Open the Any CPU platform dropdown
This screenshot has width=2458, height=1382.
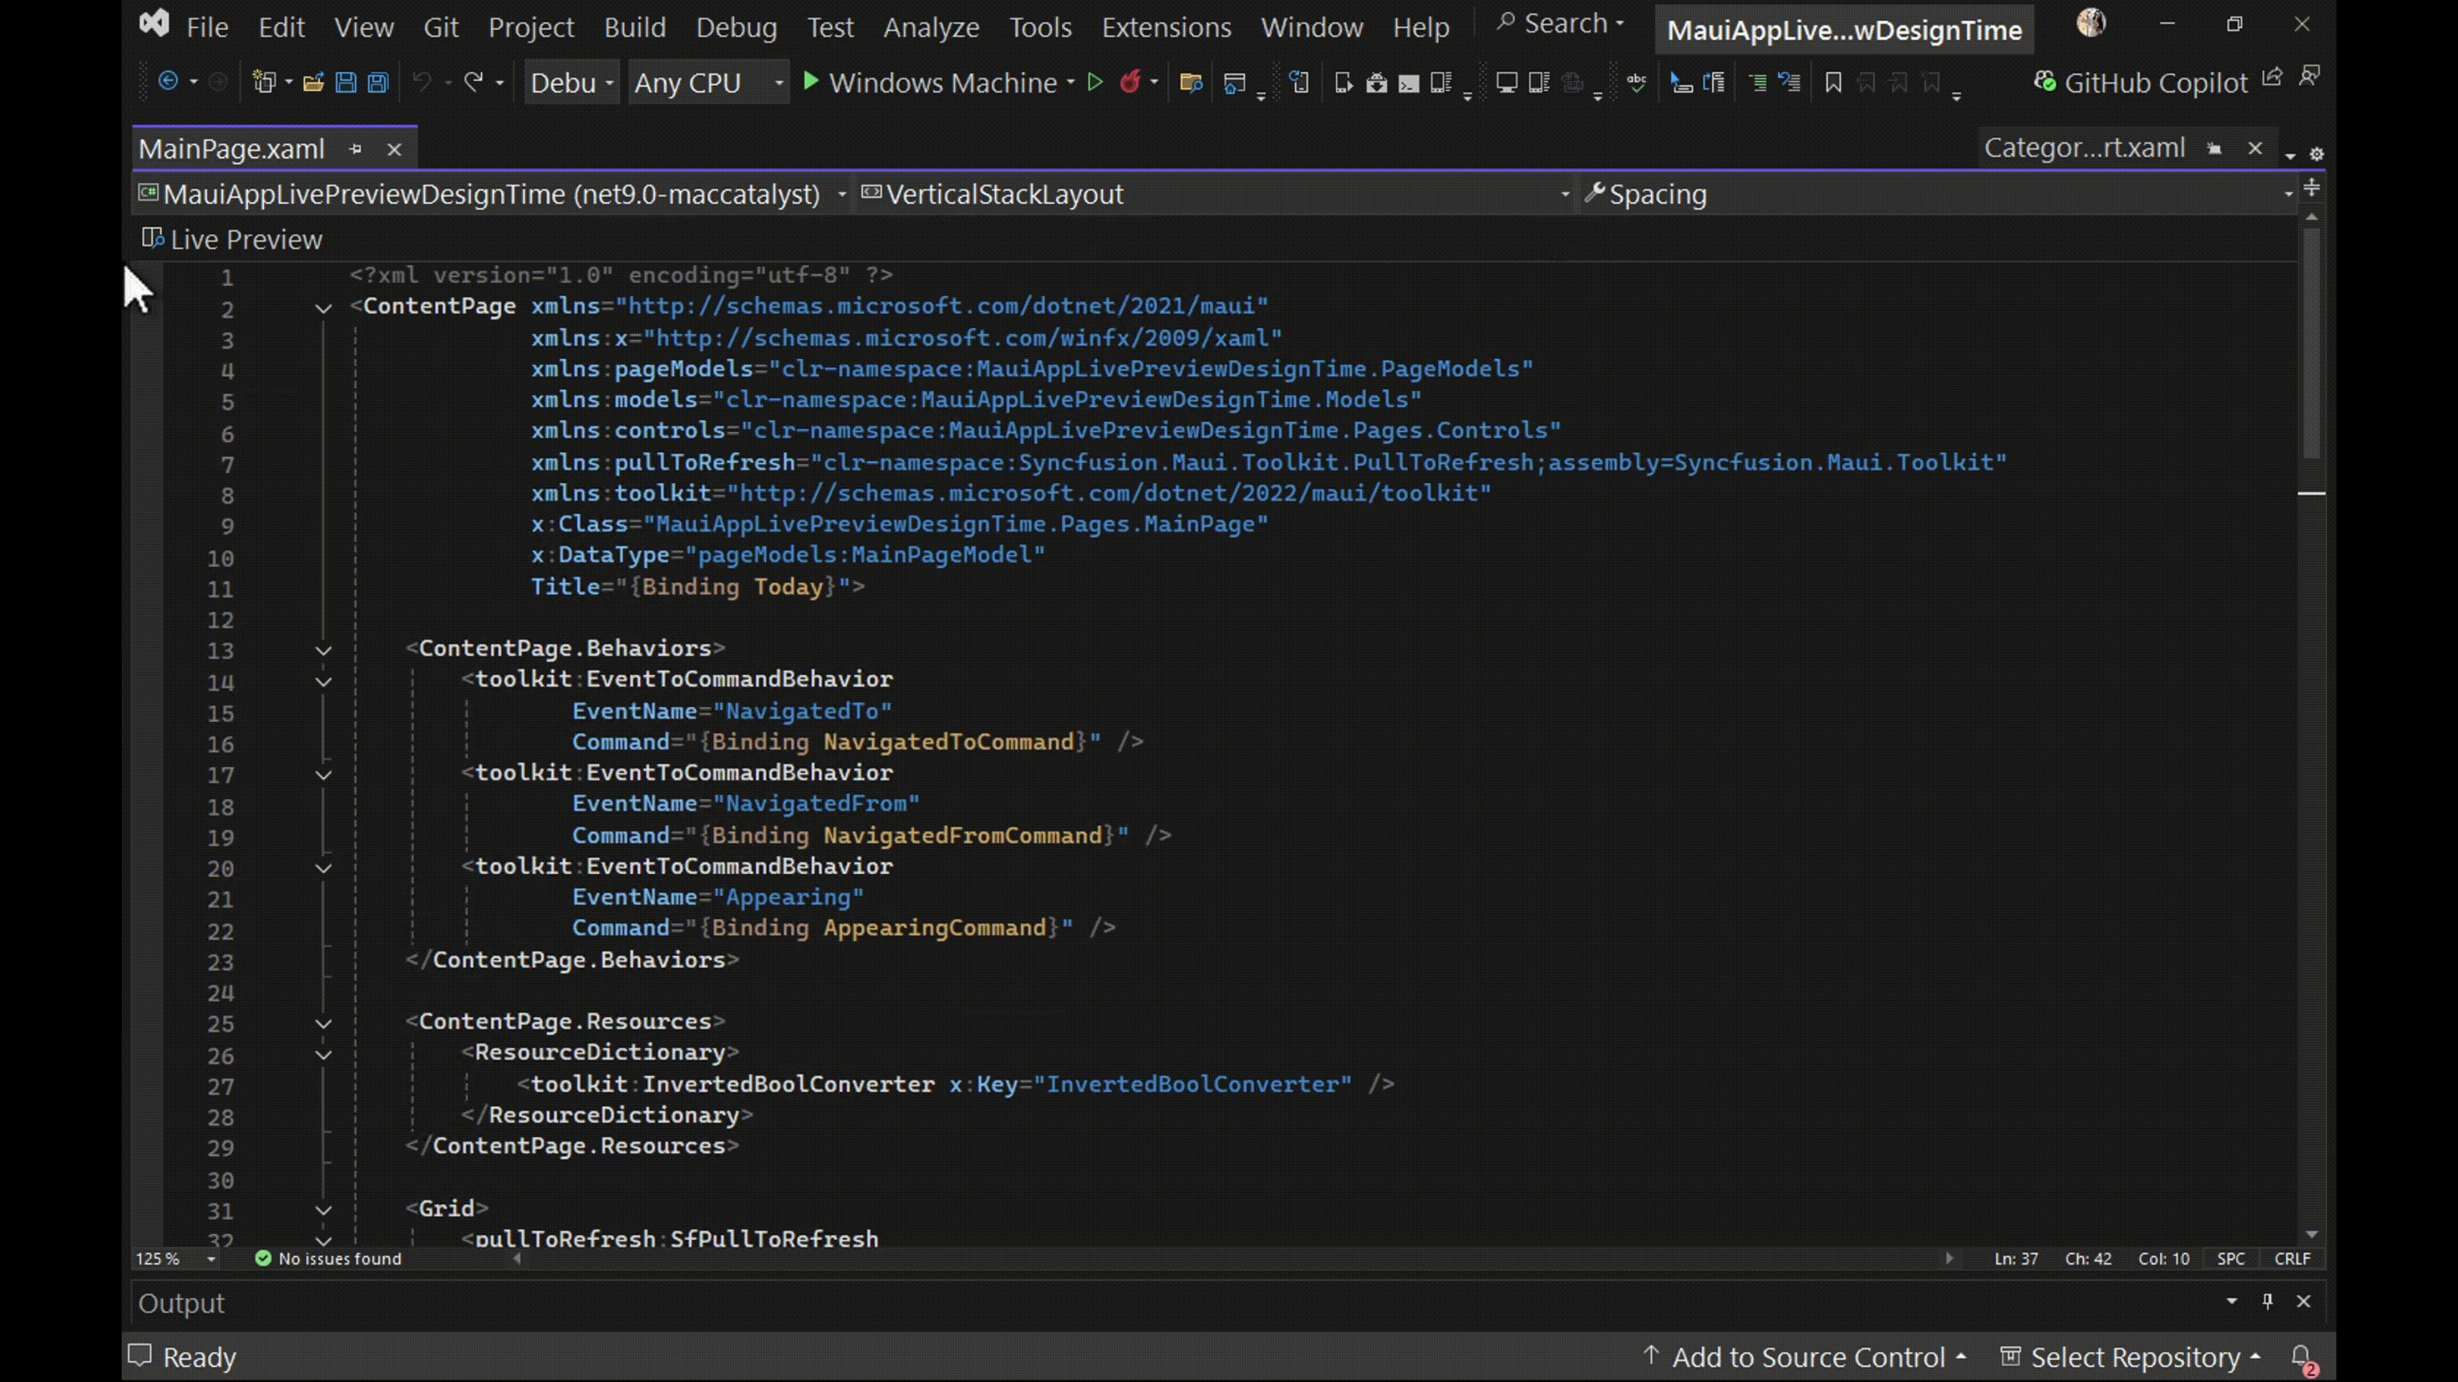pyautogui.click(x=708, y=82)
